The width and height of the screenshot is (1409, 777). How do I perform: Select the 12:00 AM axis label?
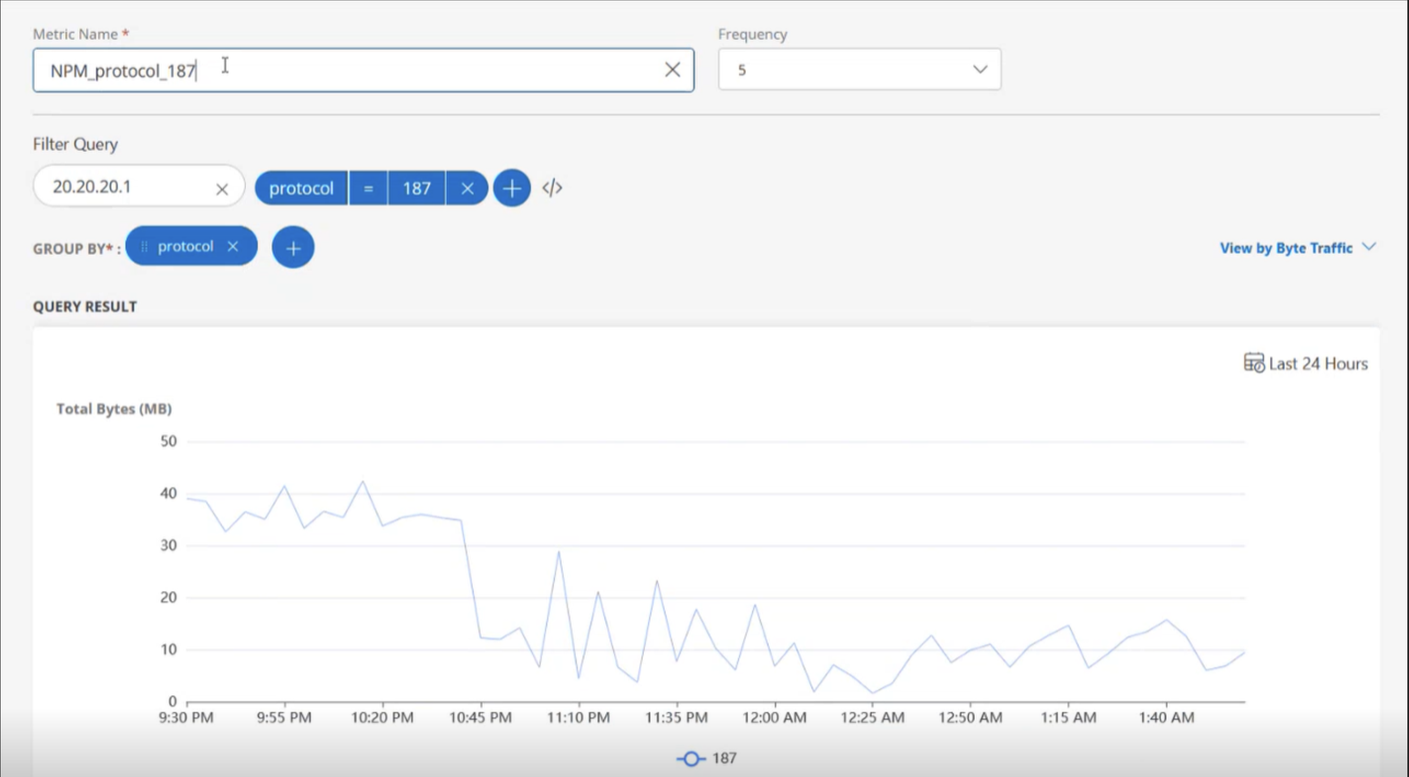click(774, 717)
